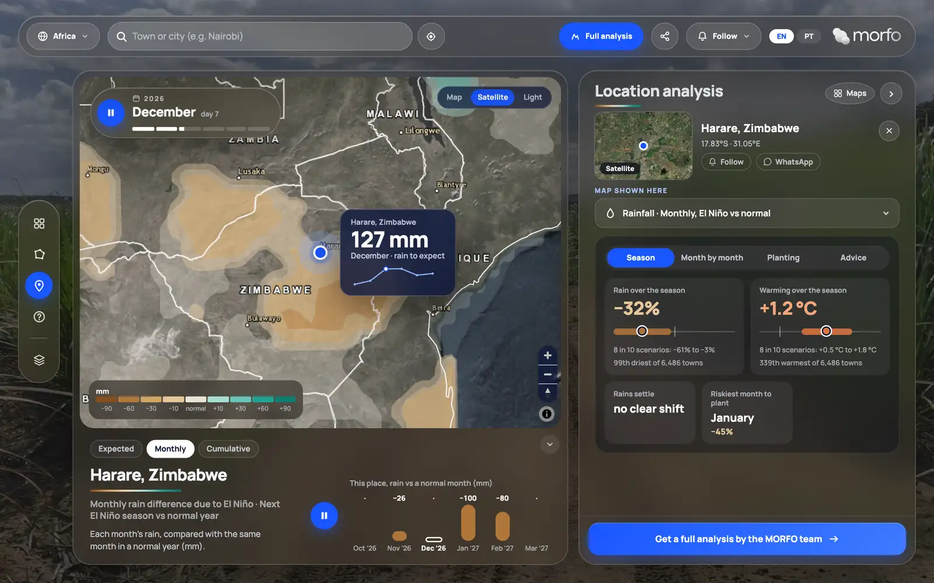Close the Harare location card
This screenshot has height=583, width=934.
click(x=889, y=131)
